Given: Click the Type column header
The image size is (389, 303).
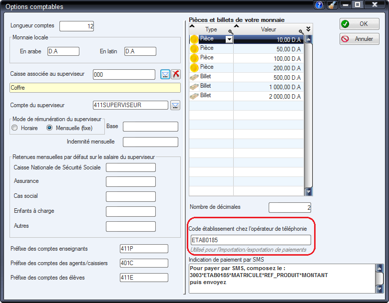Looking at the screenshot, I should click(211, 30).
